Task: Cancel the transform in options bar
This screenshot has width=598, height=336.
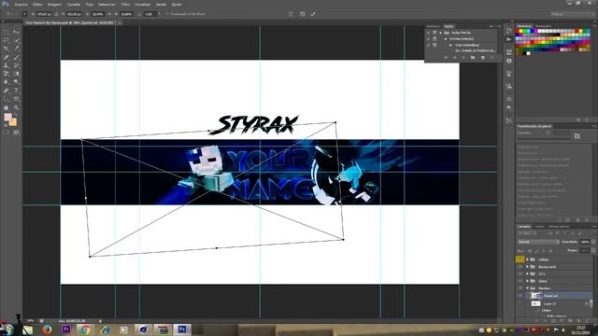Action: click(303, 14)
